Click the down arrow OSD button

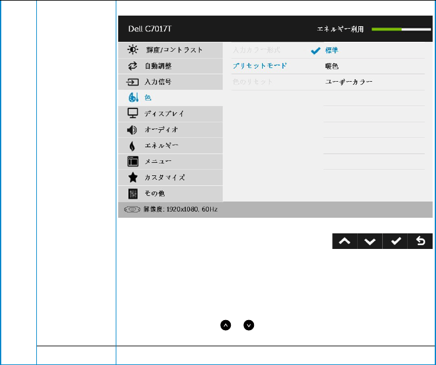[x=370, y=241]
